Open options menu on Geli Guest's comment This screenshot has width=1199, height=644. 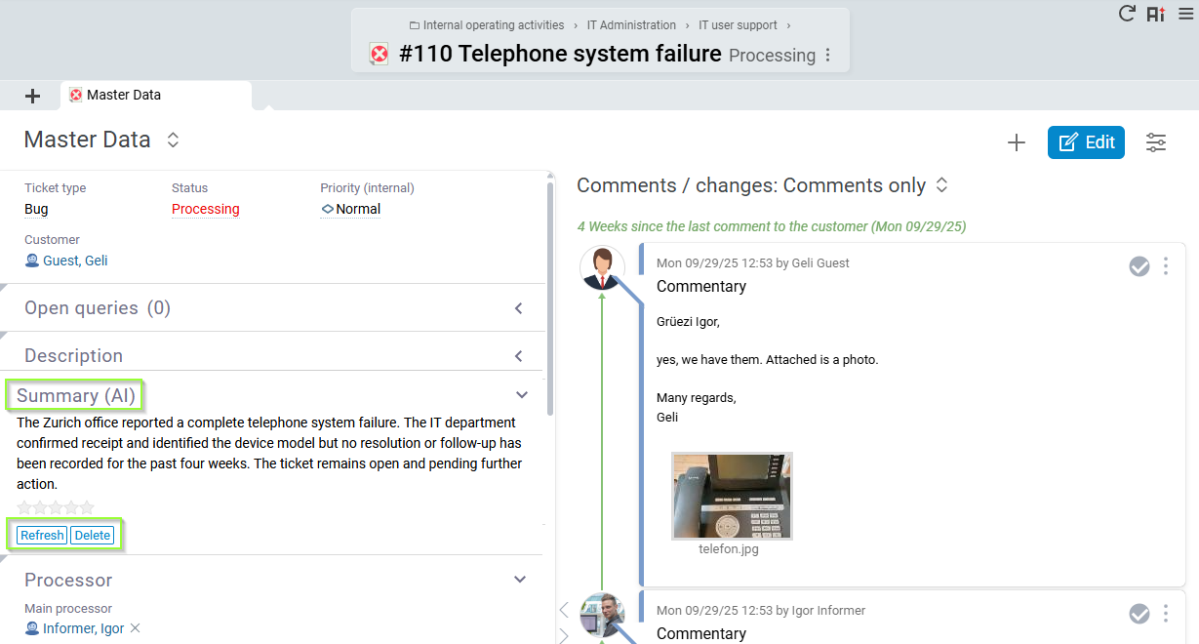point(1166,266)
